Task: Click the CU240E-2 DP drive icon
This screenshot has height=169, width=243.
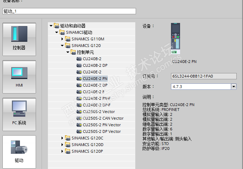Action: click(x=79, y=85)
